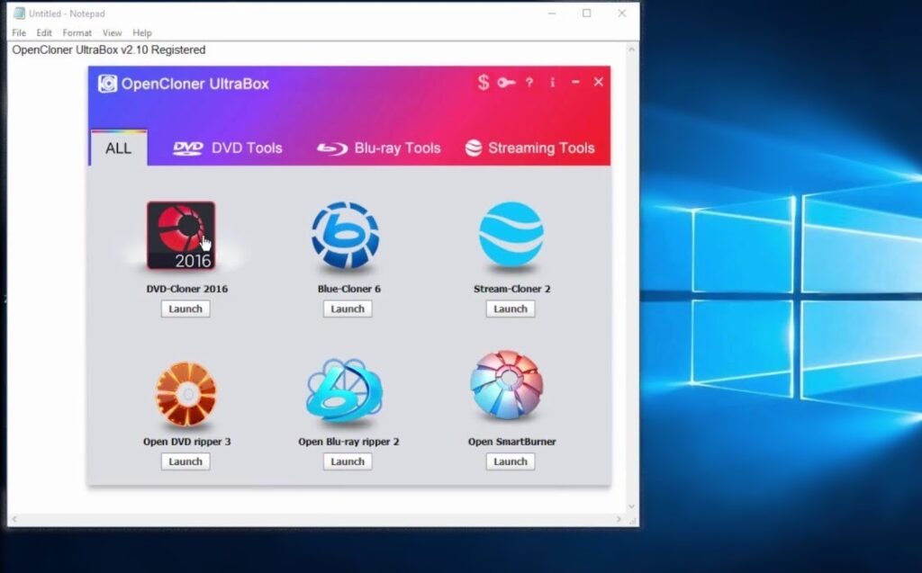Image resolution: width=922 pixels, height=573 pixels.
Task: Maximize the Notepad window
Action: tap(587, 13)
